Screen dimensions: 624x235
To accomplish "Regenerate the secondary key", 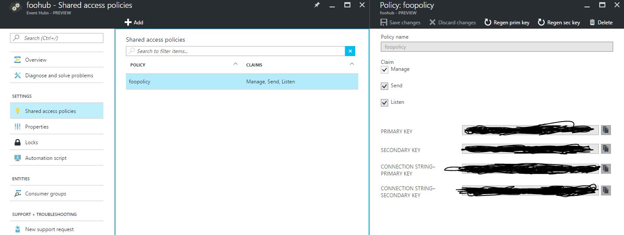I will [559, 23].
